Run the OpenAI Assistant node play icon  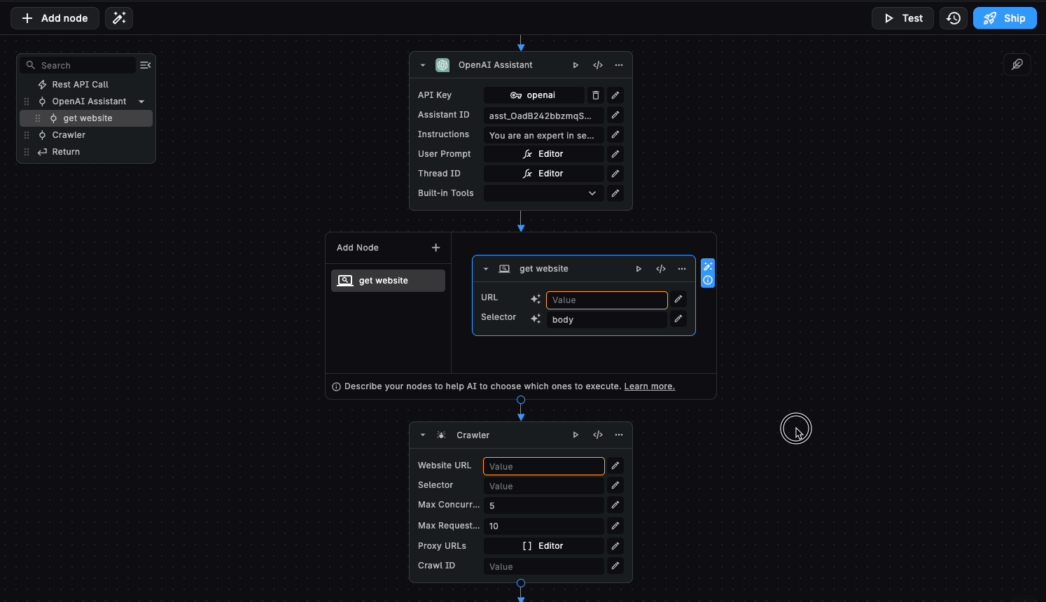[576, 65]
